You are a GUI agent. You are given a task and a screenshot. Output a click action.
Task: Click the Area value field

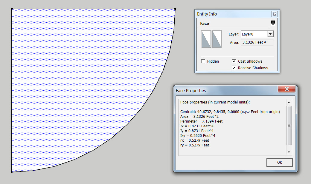[257, 42]
